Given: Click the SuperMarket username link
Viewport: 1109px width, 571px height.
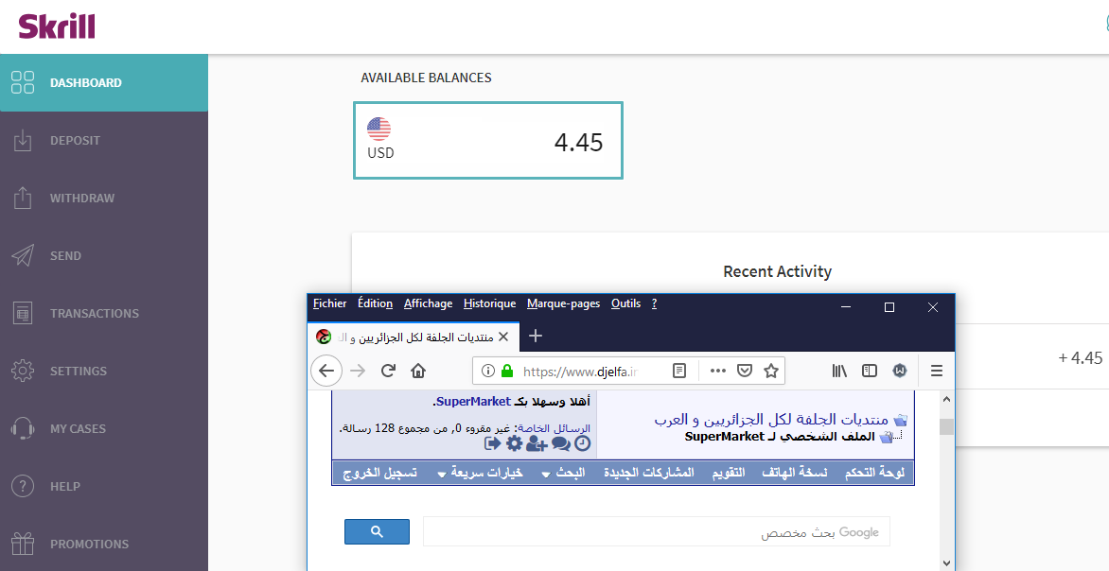Looking at the screenshot, I should tap(472, 402).
